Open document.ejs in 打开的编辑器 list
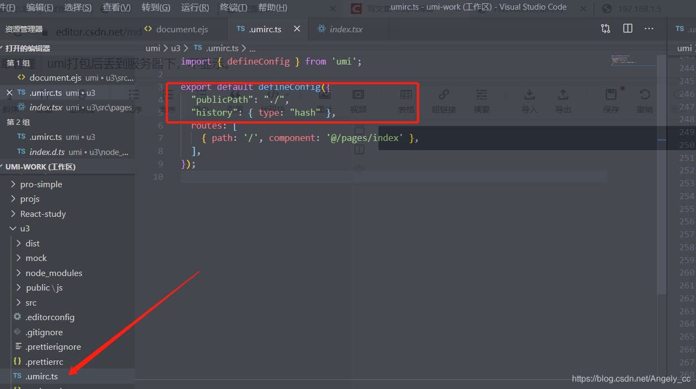Screen dimensions: 696x389 click(67, 77)
